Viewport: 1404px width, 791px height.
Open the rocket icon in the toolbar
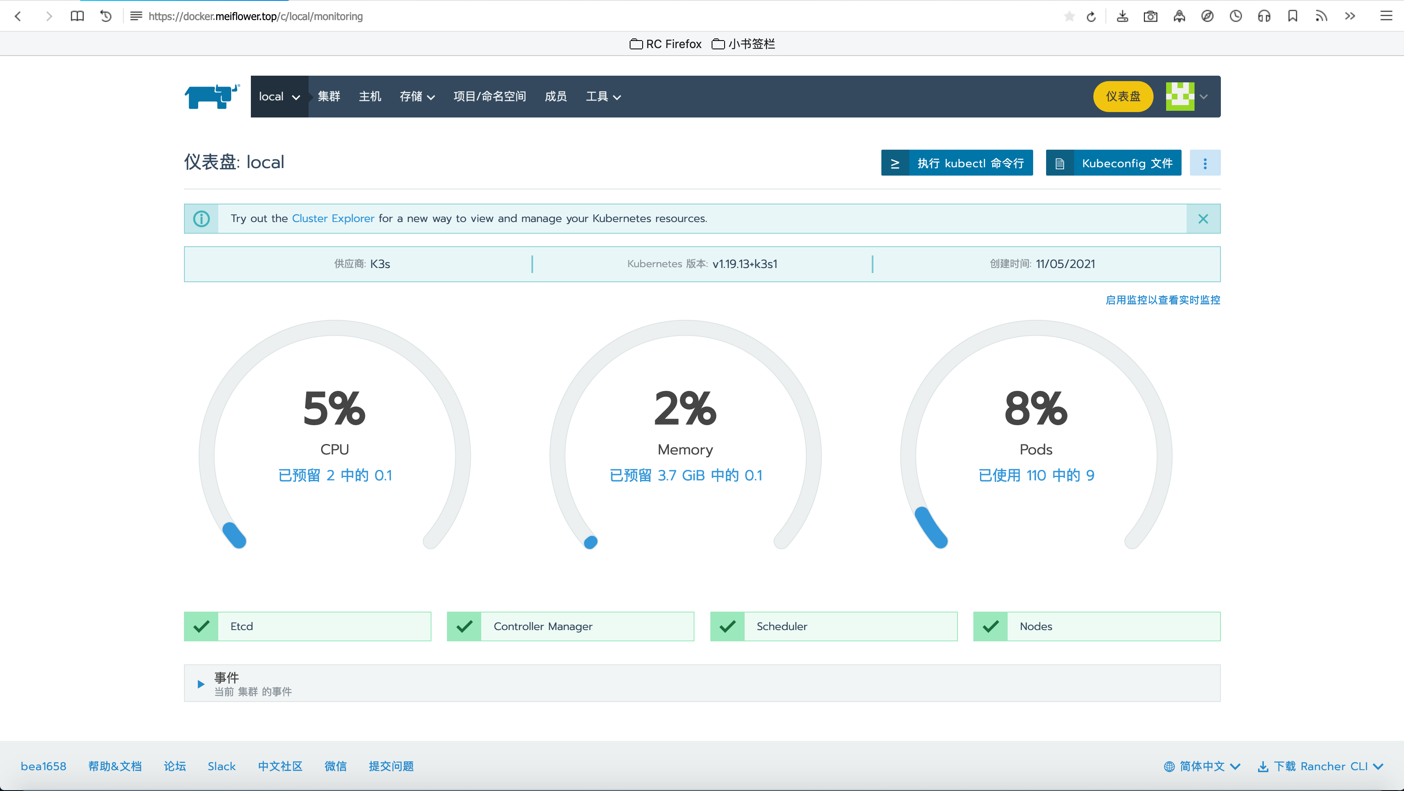[1179, 16]
